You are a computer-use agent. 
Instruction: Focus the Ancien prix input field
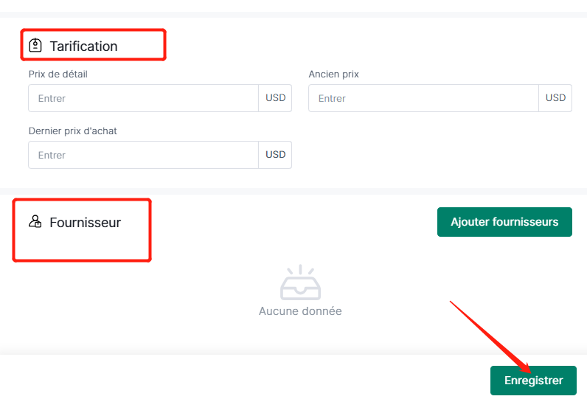pos(423,98)
